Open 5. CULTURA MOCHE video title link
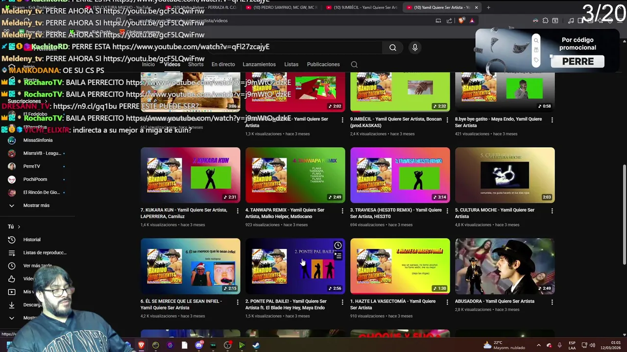The image size is (627, 352). point(495,213)
